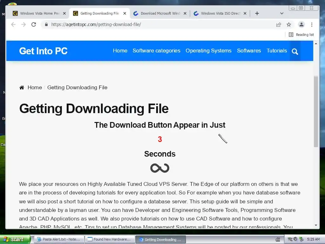Open Software categories menu
The width and height of the screenshot is (325, 244).
click(x=156, y=51)
